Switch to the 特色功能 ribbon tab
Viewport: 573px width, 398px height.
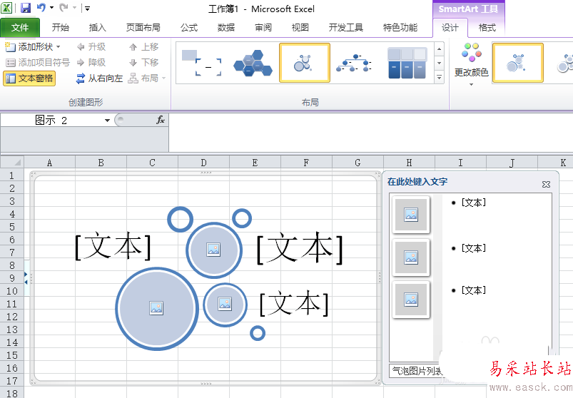pos(400,27)
